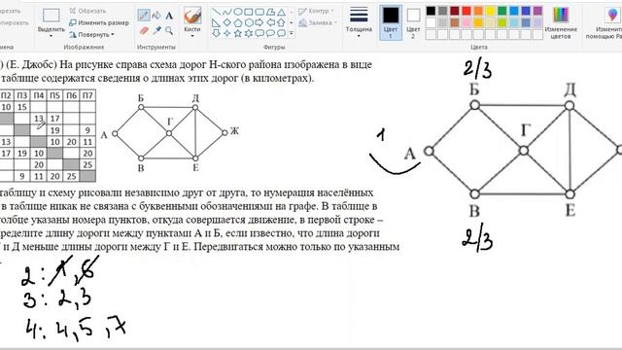Choose the straight line shape

216,12
